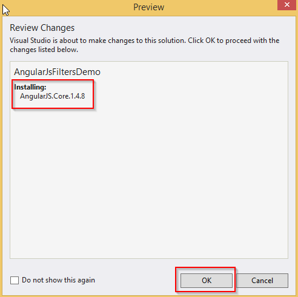Click the Cancel button
The image size is (298, 297).
click(262, 280)
